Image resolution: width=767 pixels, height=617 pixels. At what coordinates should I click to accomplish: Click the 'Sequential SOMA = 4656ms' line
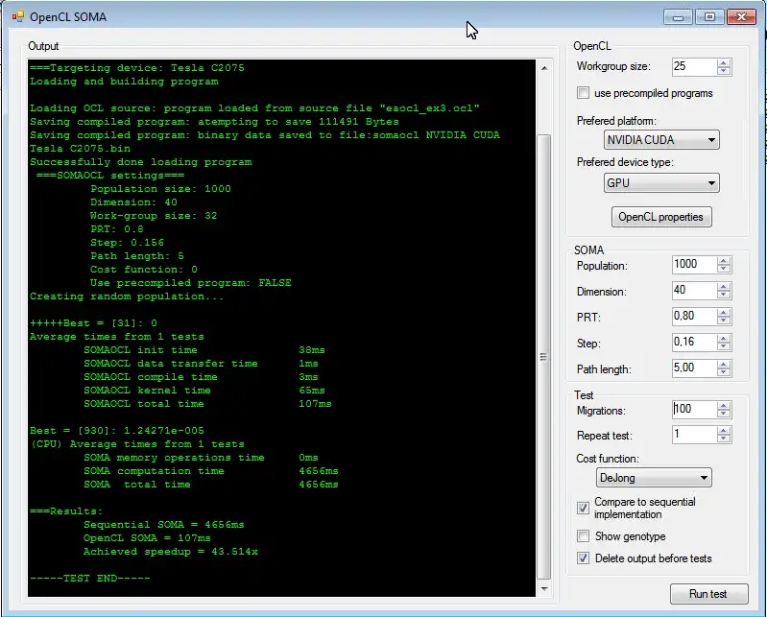[x=163, y=525]
